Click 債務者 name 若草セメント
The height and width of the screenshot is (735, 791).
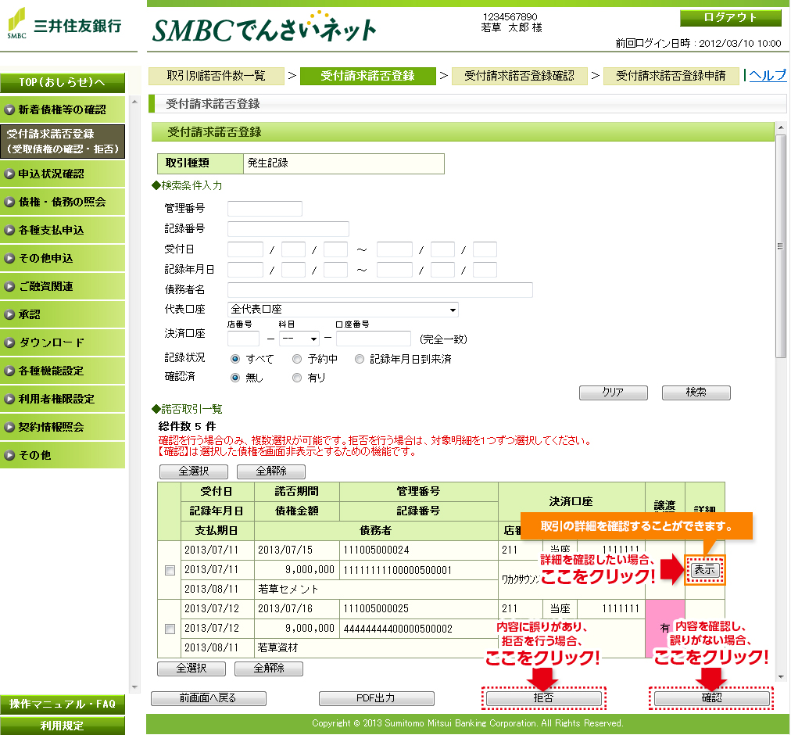coord(288,590)
